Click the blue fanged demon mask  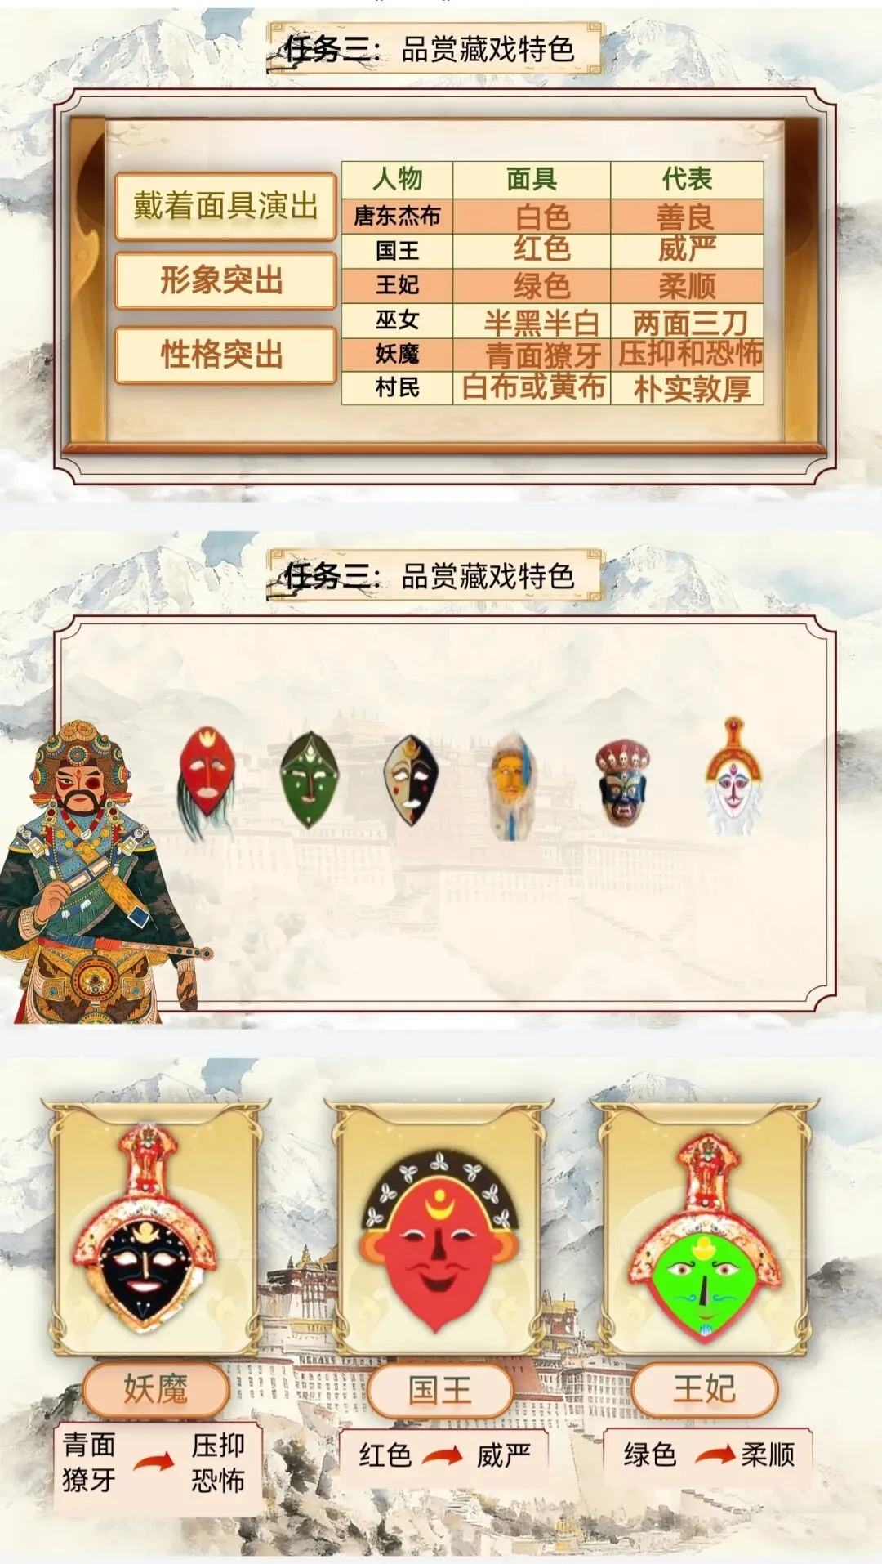622,783
